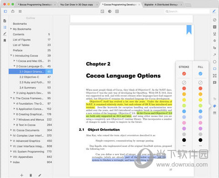Viewport: 219px width, 178px height.
Task: Click the share icon in toolbar
Action: (13, 11)
